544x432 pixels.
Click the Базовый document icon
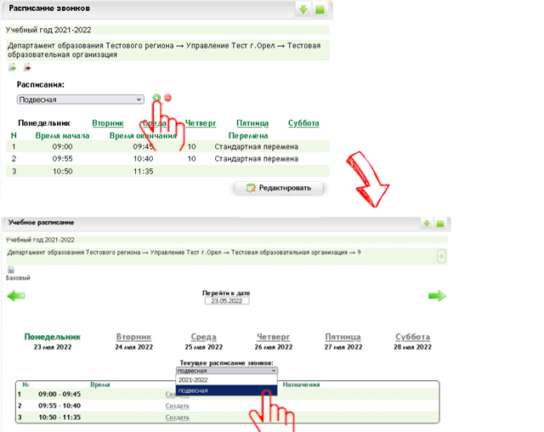[x=11, y=270]
